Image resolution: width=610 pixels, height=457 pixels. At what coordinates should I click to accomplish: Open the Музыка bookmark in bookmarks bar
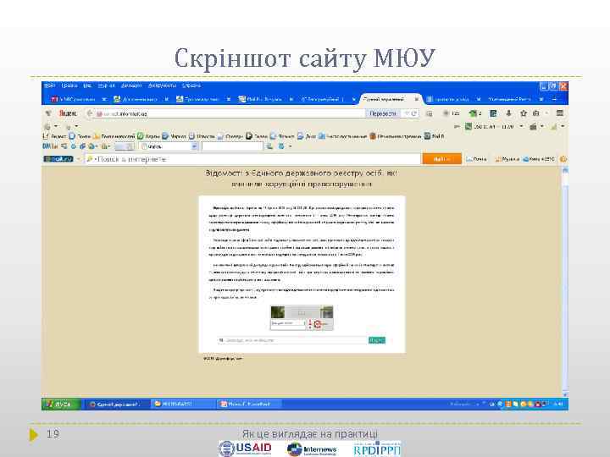coord(282,136)
